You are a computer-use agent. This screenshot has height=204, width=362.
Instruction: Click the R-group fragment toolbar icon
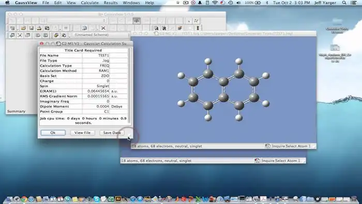click(164, 28)
